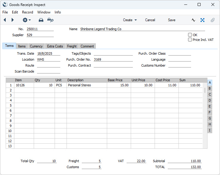Screen dimensions: 220x175
Task: Click the Freight total field
Action: coord(92,161)
